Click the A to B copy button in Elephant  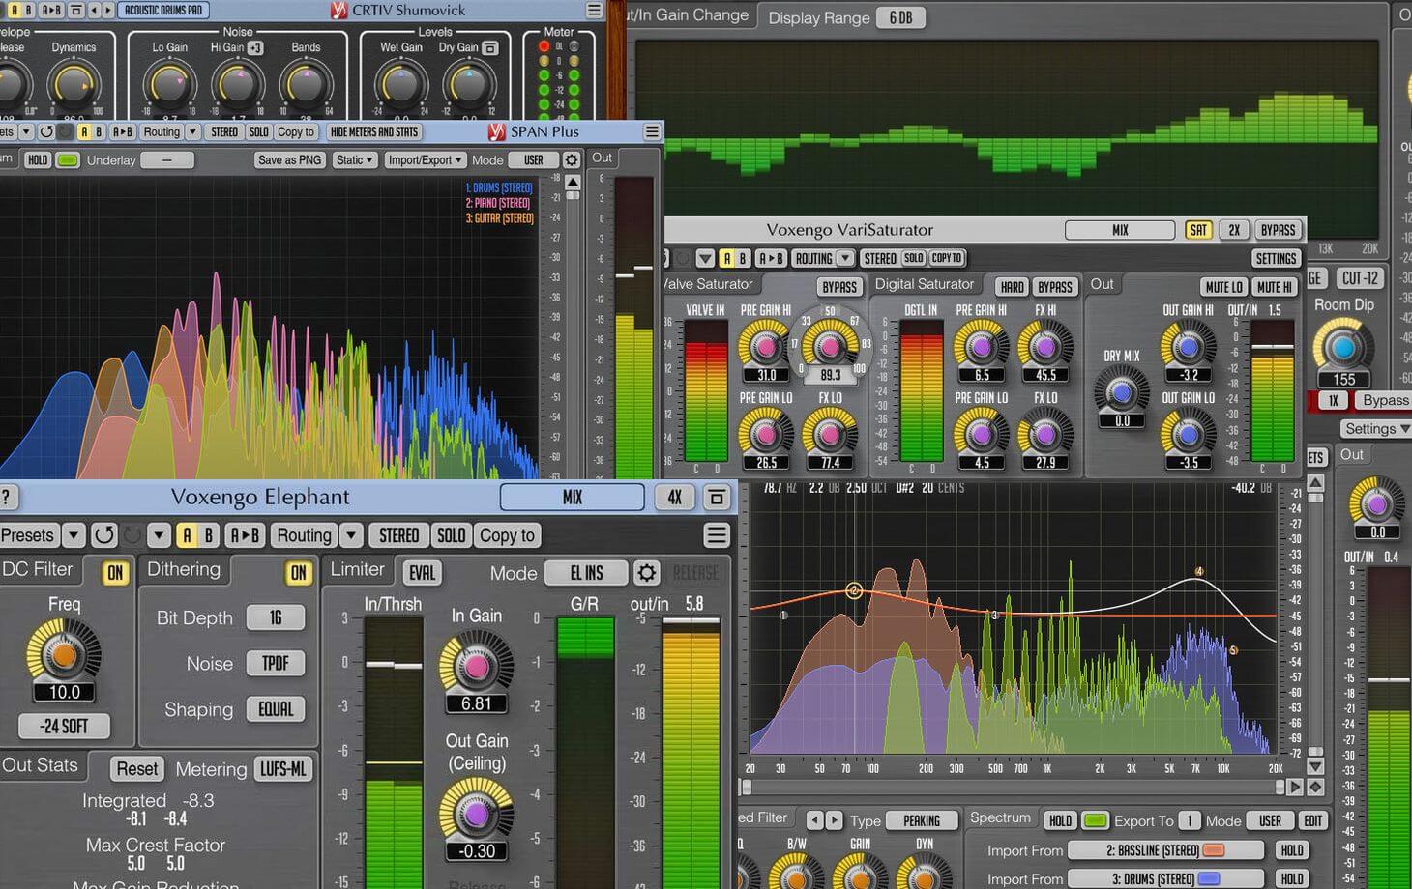point(245,535)
